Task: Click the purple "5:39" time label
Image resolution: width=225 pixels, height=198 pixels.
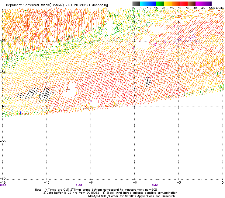Action: 154,185
